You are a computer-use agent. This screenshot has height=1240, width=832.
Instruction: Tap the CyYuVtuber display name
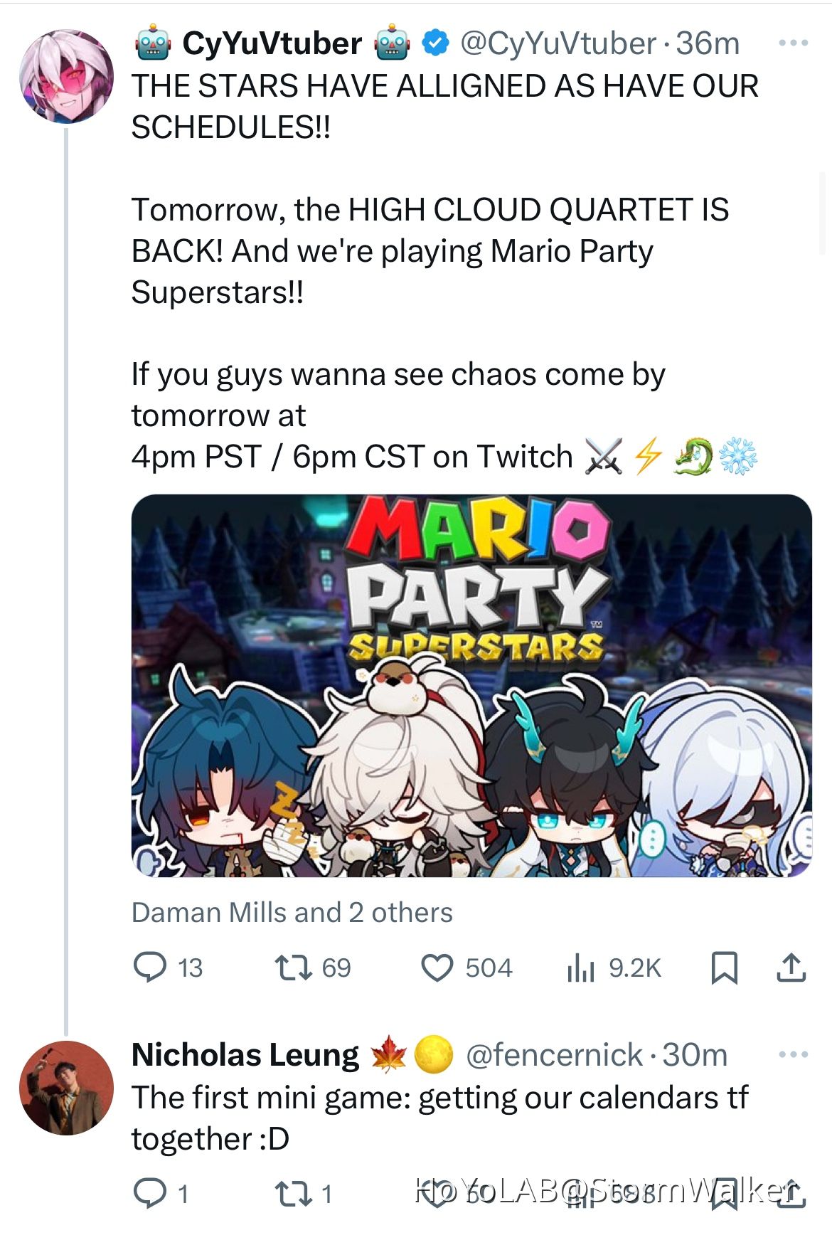[272, 44]
